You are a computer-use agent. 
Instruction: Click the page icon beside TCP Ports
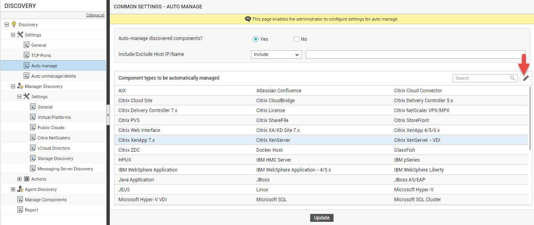pyautogui.click(x=27, y=55)
